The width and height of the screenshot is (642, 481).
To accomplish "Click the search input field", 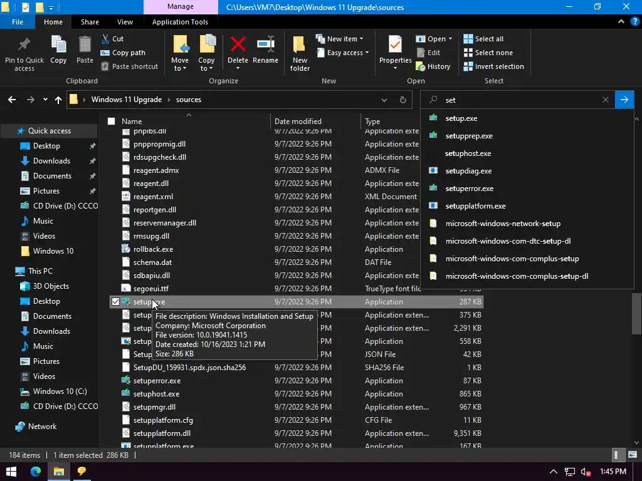I will 518,100.
